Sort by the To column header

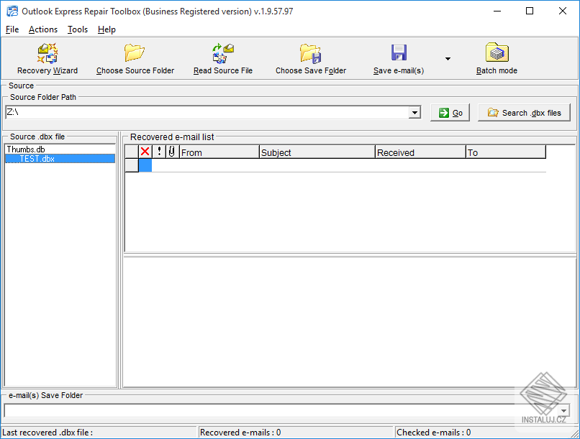(506, 152)
